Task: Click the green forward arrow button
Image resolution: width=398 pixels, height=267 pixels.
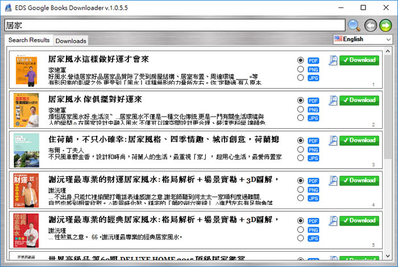Action: coord(385,26)
